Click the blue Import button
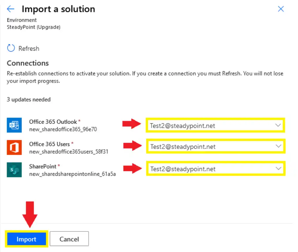Screen dimensions: 298x252 click(27, 239)
